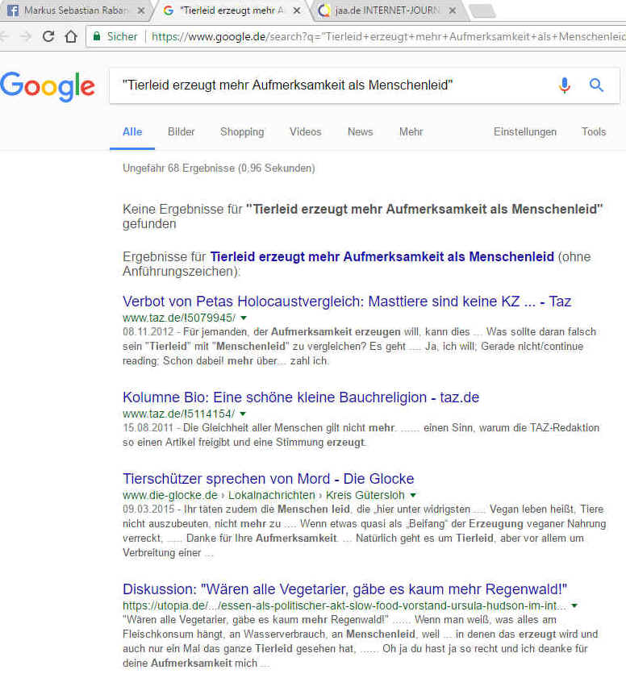The image size is (626, 674).
Task: Click the search-without-quotes suggestion link
Action: 382,256
